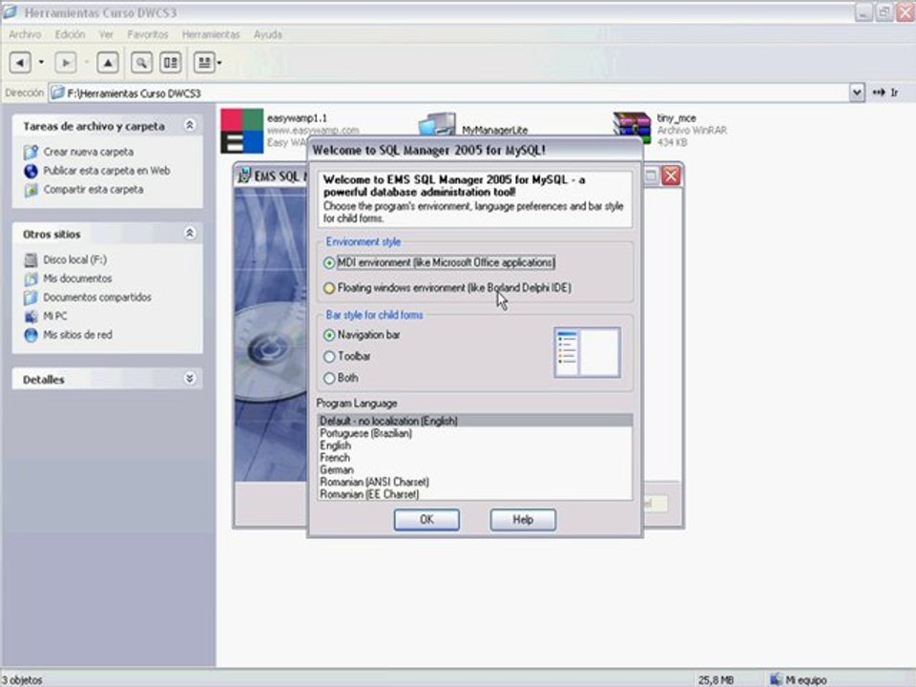Viewport: 916px width, 687px height.
Task: Click Compartir esta carpeta link
Action: [93, 189]
